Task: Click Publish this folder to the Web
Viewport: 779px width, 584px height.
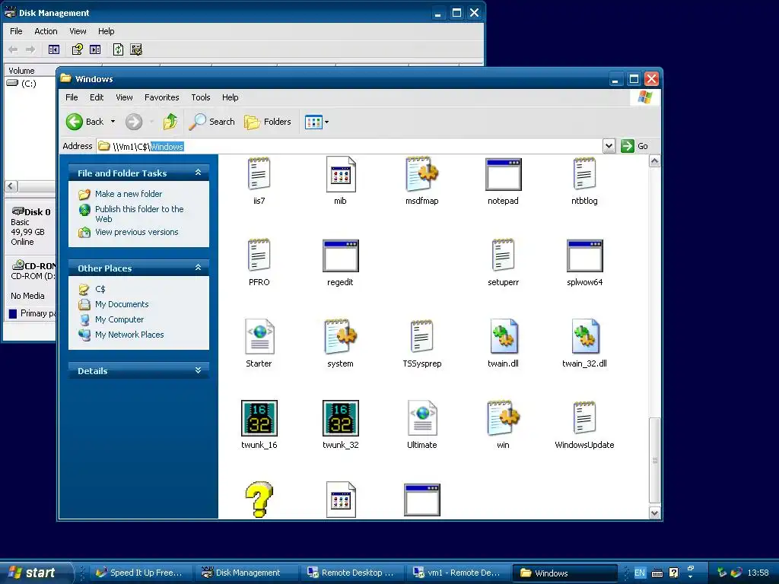Action: click(x=139, y=214)
